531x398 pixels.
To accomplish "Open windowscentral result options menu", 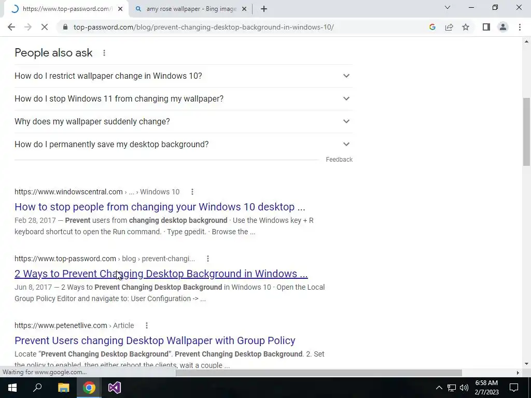I will tap(192, 192).
